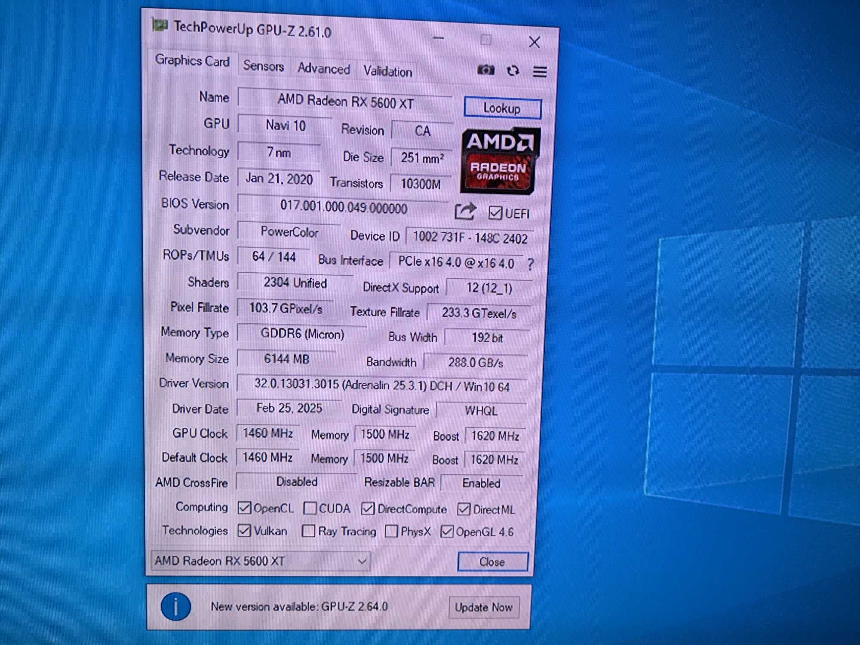Click the GPU-Z title bar app icon
This screenshot has width=860, height=645.
[160, 25]
